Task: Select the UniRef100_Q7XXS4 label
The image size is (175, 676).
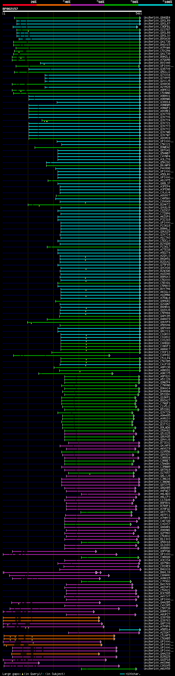Action: [157, 75]
